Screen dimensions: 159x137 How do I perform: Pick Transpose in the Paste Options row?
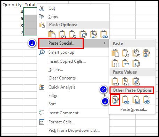click(83, 34)
